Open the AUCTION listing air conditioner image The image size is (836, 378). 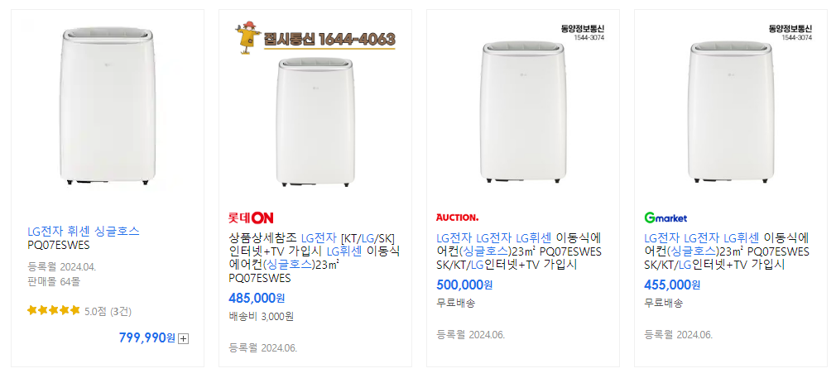point(523,113)
